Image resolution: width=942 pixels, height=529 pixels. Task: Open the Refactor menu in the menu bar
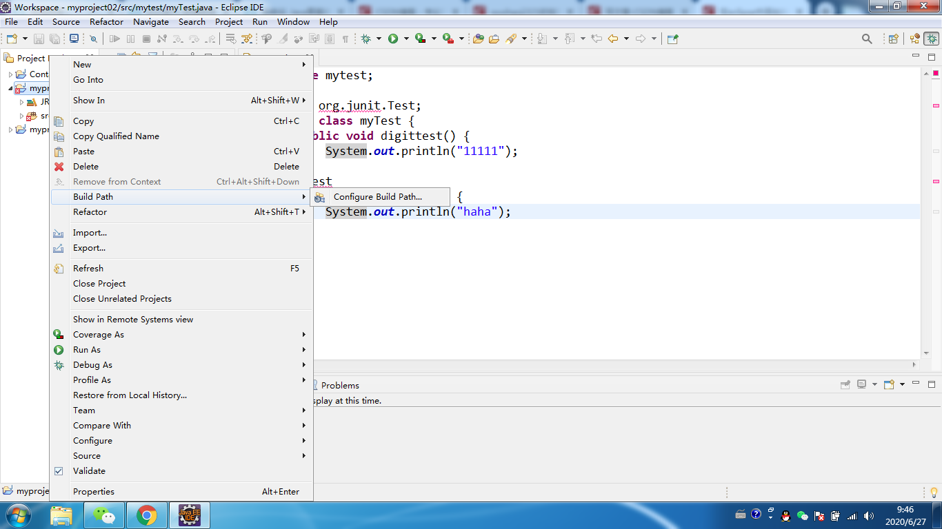coord(107,21)
